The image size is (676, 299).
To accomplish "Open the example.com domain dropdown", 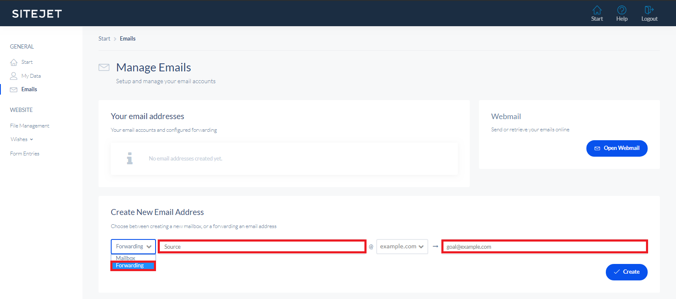I will [x=402, y=247].
